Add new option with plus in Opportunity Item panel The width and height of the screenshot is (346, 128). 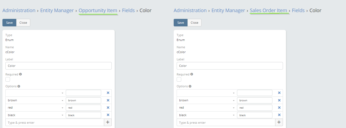pyautogui.click(x=108, y=122)
